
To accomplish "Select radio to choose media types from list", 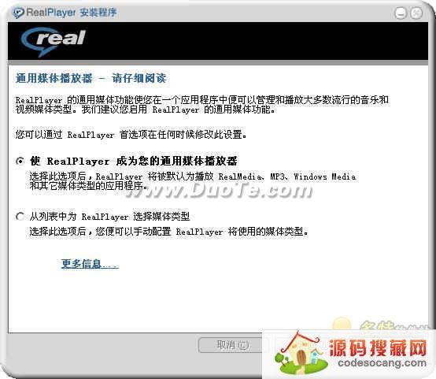I will (x=20, y=217).
